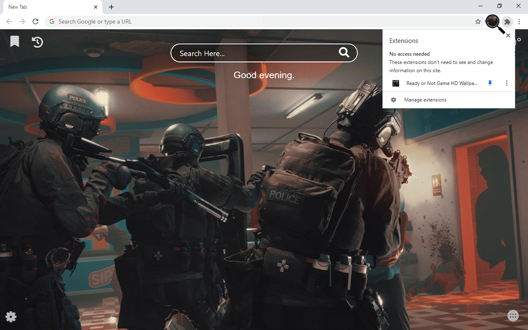Close the Extensions popup
528x330 pixels.
coord(508,35)
